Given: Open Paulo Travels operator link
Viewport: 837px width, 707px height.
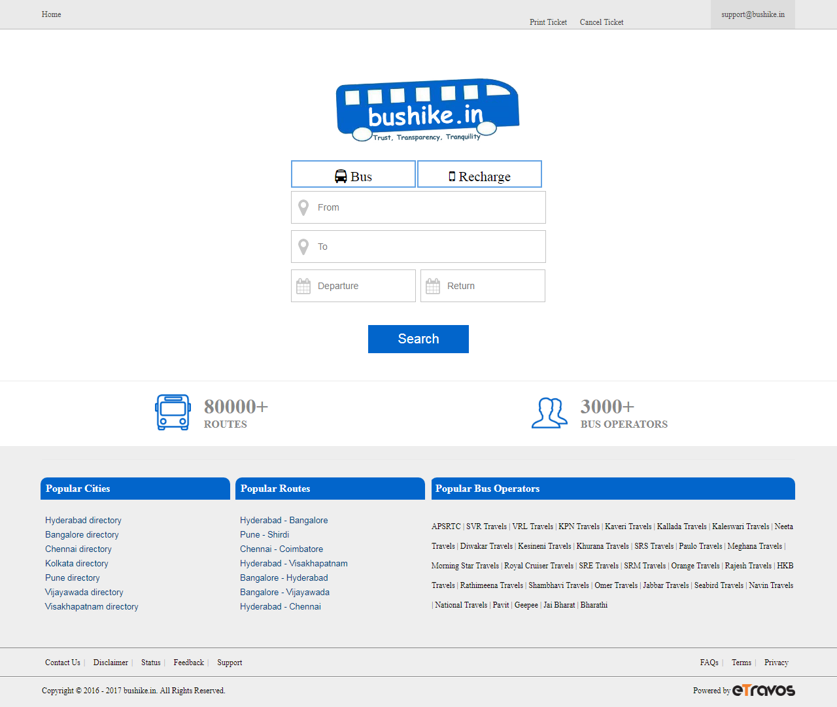Looking at the screenshot, I should pyautogui.click(x=700, y=546).
